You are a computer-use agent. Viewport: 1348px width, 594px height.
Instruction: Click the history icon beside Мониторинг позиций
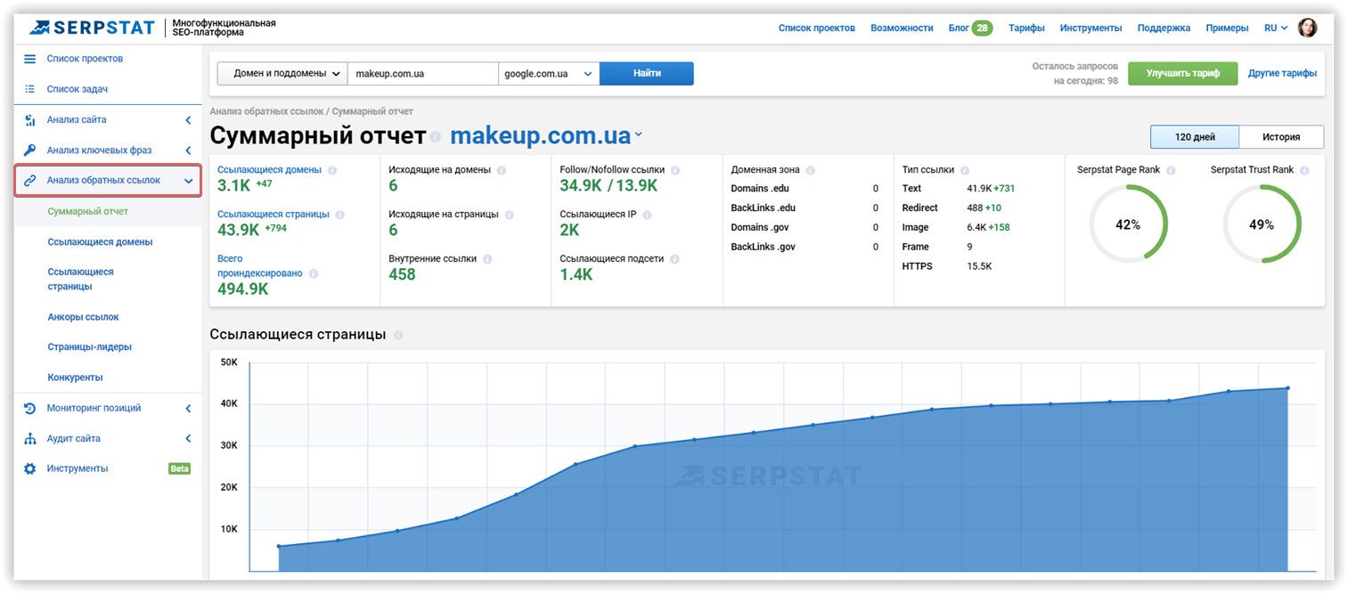pos(30,408)
